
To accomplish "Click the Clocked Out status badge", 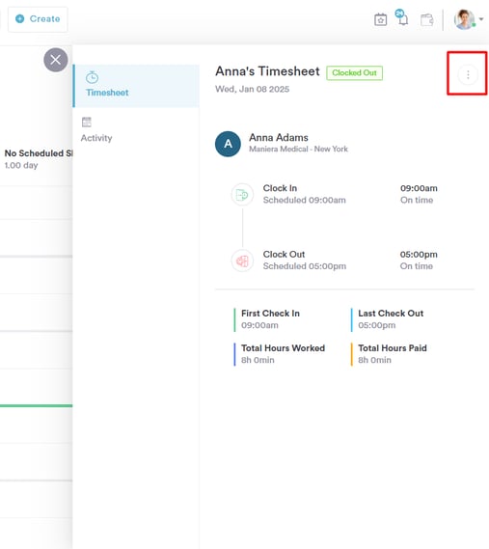I will click(x=354, y=72).
